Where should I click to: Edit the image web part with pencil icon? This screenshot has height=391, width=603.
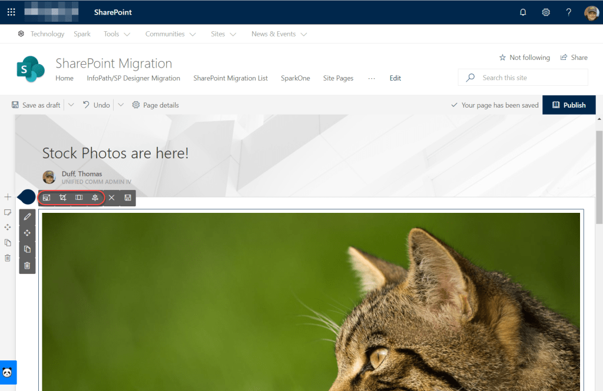(27, 216)
